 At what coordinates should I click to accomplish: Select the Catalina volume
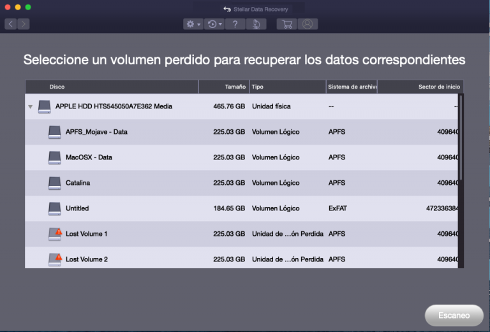pyautogui.click(x=241, y=183)
